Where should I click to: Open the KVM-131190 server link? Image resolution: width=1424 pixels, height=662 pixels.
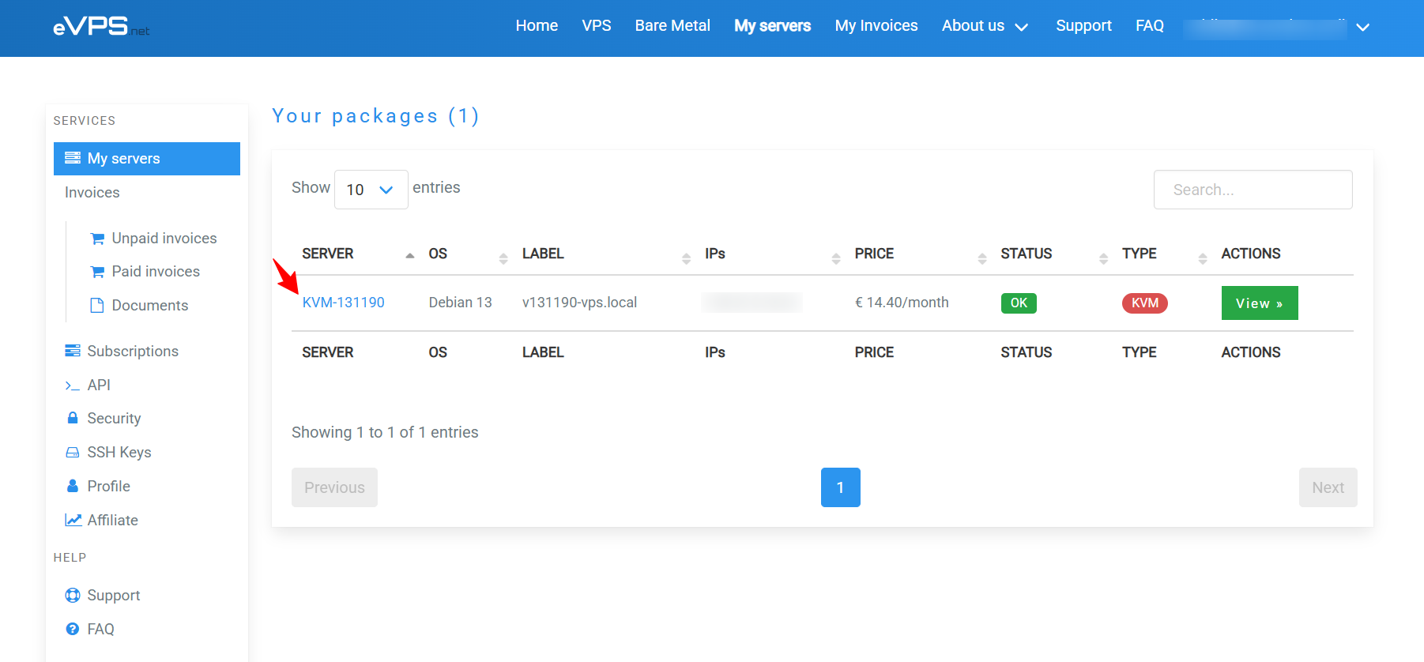(343, 303)
